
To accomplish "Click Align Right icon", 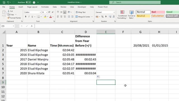I will 65,17.
